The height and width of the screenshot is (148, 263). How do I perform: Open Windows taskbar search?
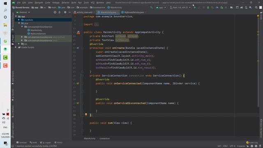point(5,10)
